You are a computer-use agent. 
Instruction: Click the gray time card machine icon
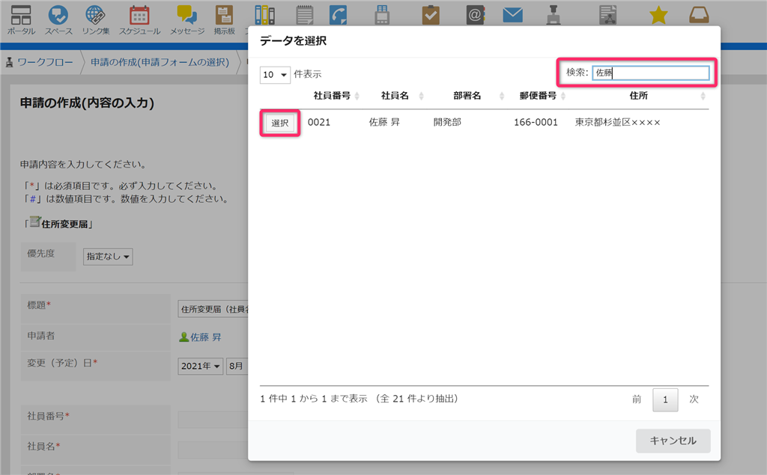click(x=382, y=15)
